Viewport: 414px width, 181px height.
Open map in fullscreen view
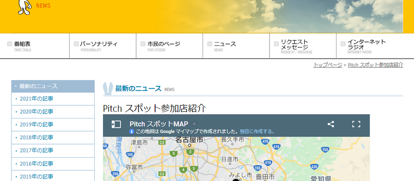pos(356,124)
